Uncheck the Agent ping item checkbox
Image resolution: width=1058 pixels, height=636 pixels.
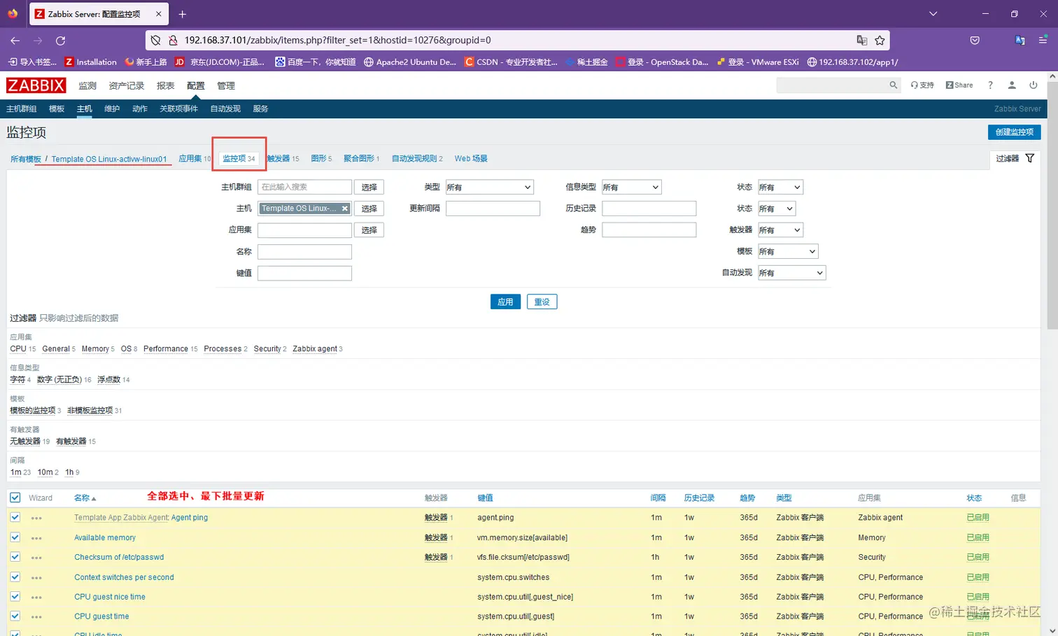click(15, 517)
